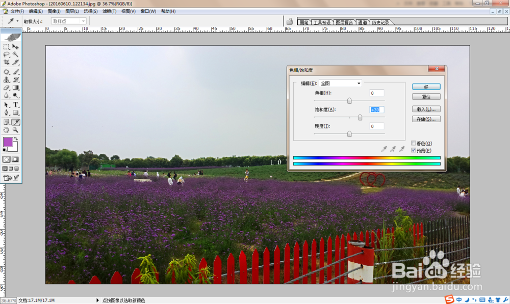Click the Sogou input method S icon
The image size is (510, 304).
point(449,299)
